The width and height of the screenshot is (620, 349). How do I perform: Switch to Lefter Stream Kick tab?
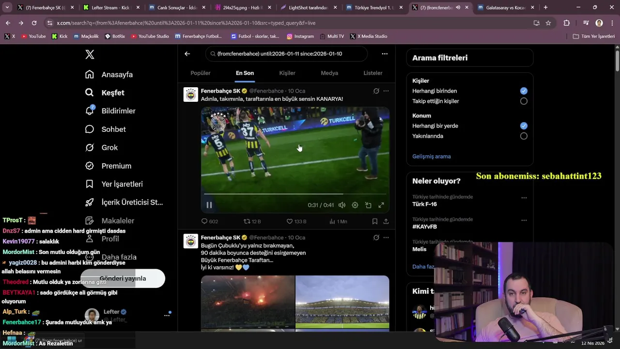[111, 7]
